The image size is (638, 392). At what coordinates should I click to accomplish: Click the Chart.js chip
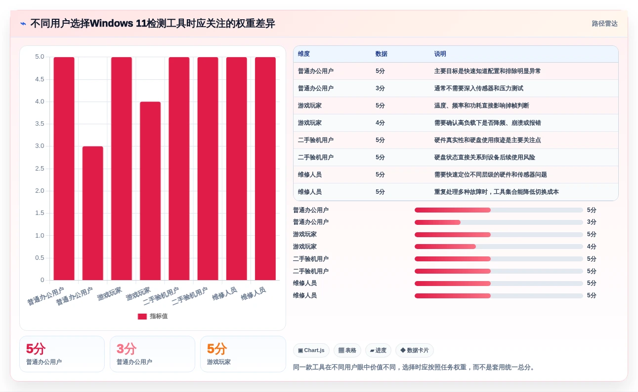point(311,351)
